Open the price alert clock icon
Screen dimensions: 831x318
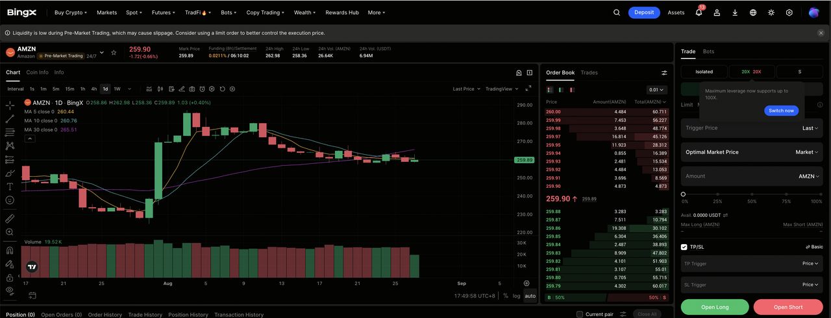click(x=203, y=89)
